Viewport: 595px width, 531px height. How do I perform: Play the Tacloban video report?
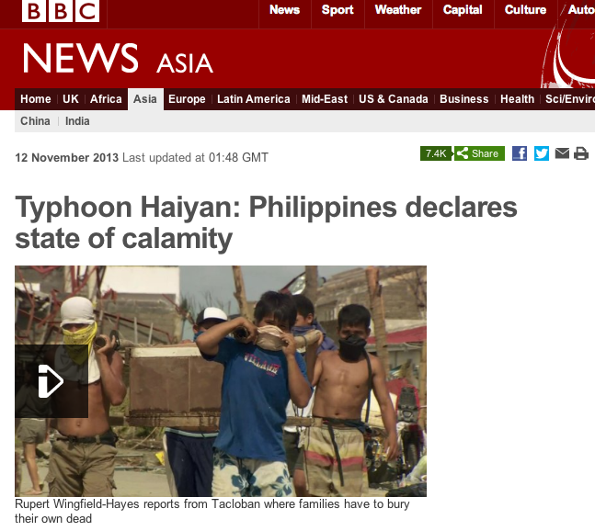click(51, 381)
